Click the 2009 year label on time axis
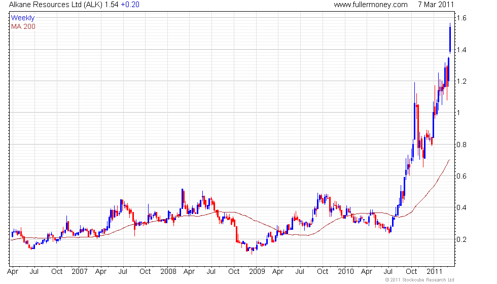The height and width of the screenshot is (284, 497). click(257, 272)
